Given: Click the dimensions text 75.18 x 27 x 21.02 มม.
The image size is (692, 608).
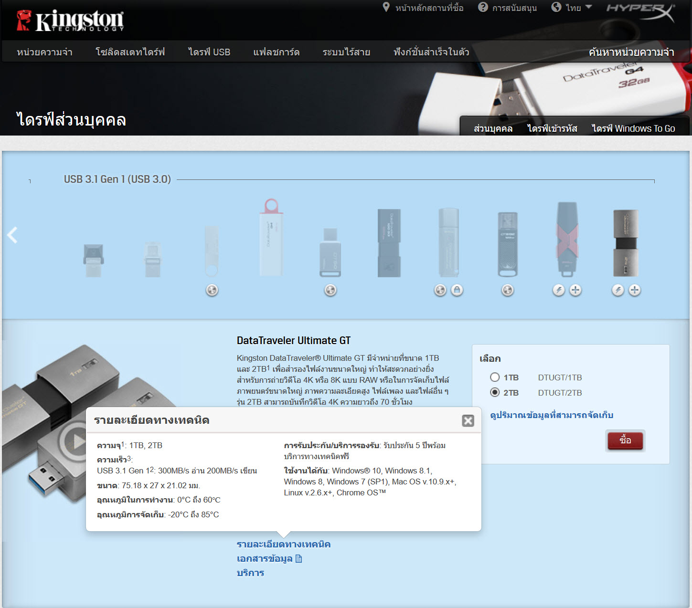Looking at the screenshot, I should [161, 485].
